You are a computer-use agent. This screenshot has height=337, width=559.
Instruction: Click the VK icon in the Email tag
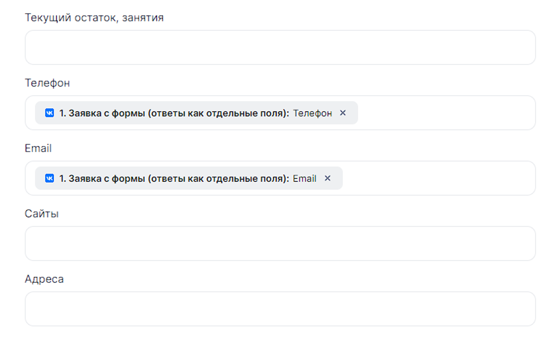point(49,178)
